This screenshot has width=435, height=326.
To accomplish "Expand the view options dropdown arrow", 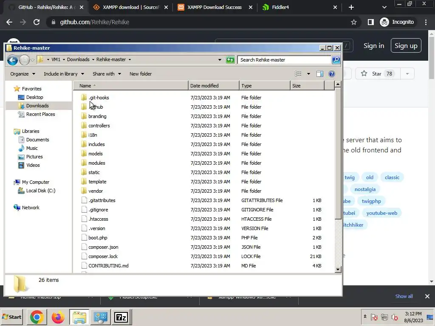I will [308, 74].
